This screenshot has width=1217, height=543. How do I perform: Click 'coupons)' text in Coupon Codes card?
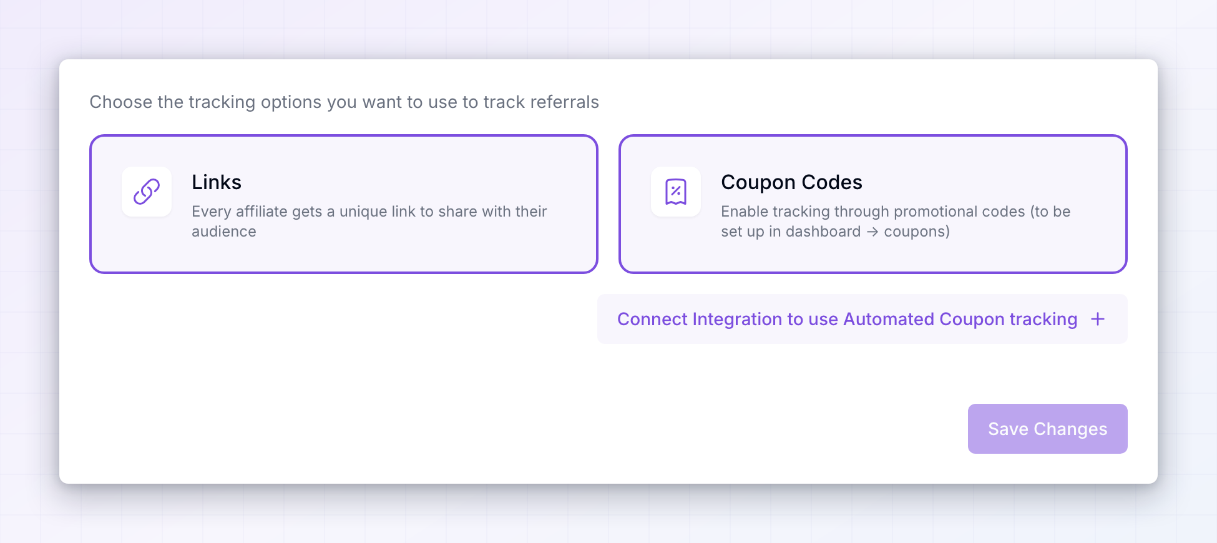click(x=917, y=232)
